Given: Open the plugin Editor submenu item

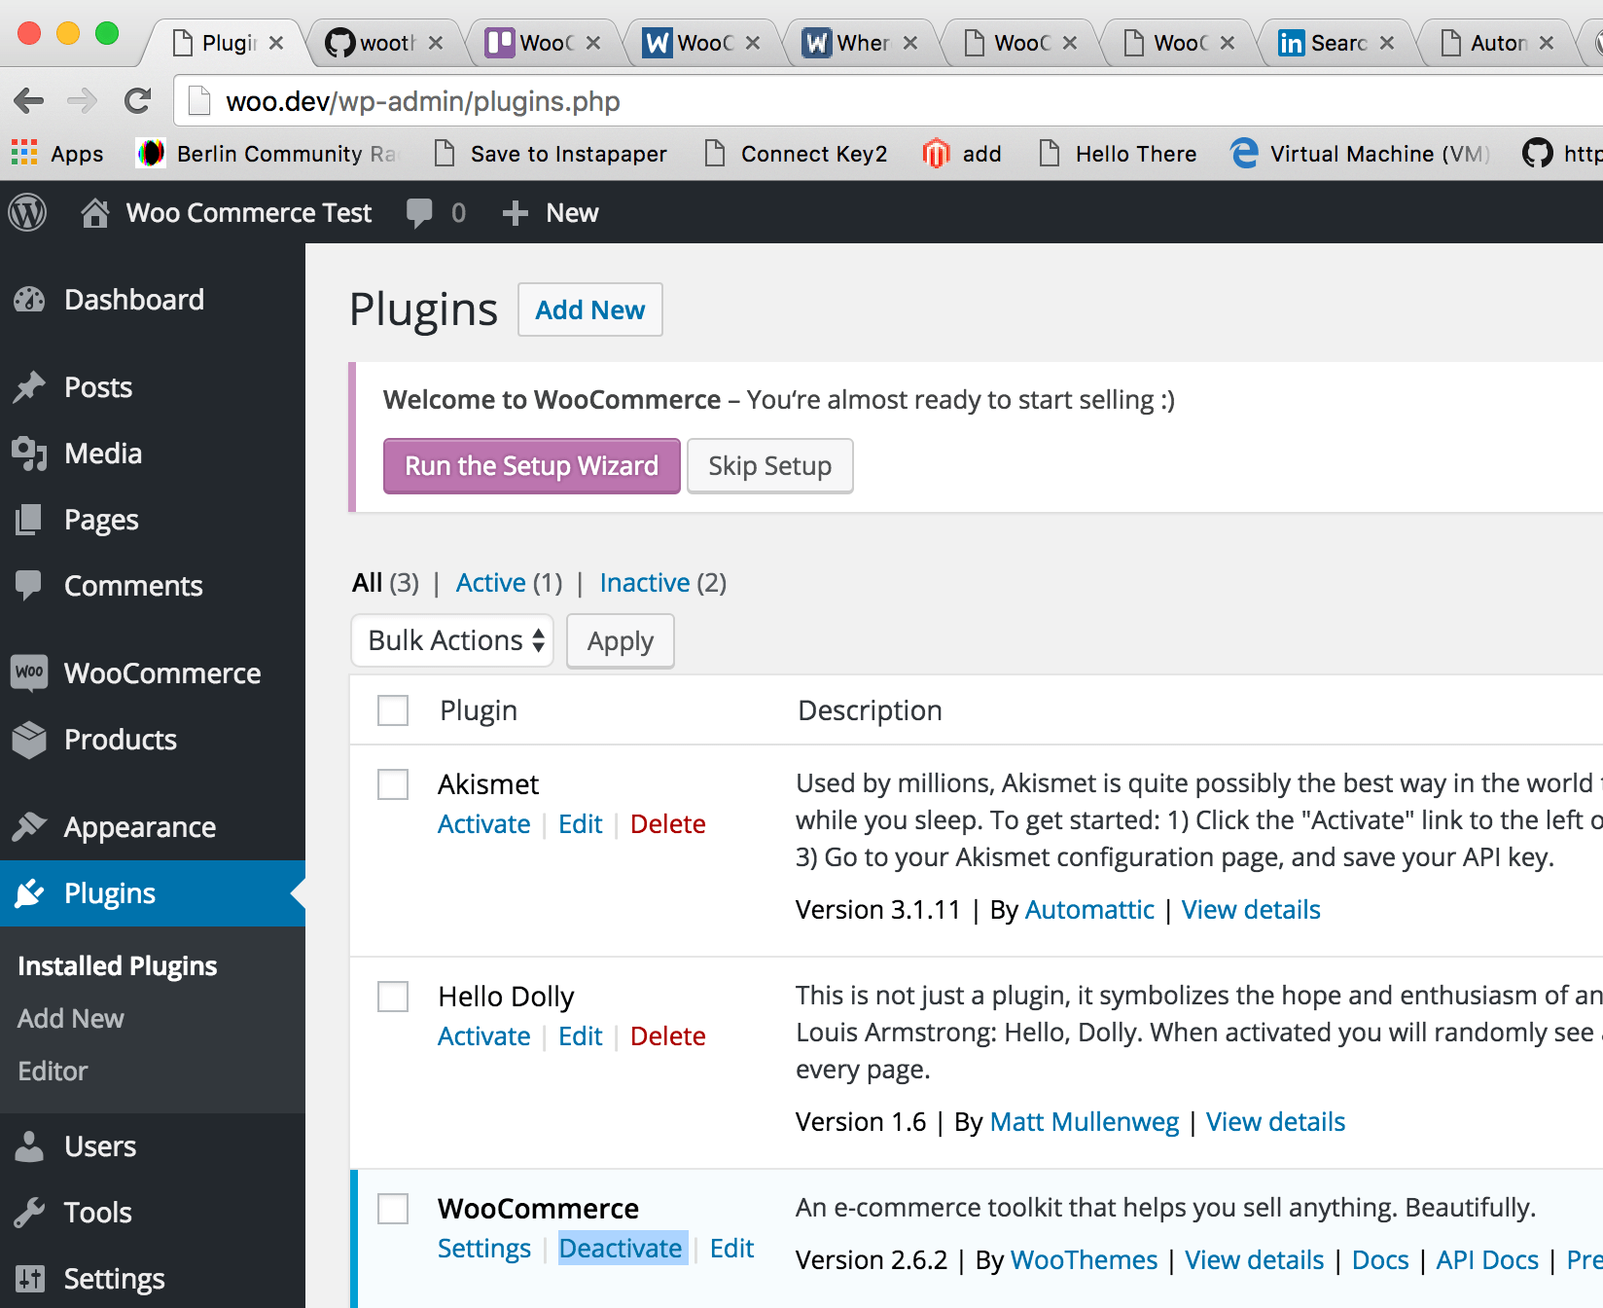Looking at the screenshot, I should click(53, 1071).
